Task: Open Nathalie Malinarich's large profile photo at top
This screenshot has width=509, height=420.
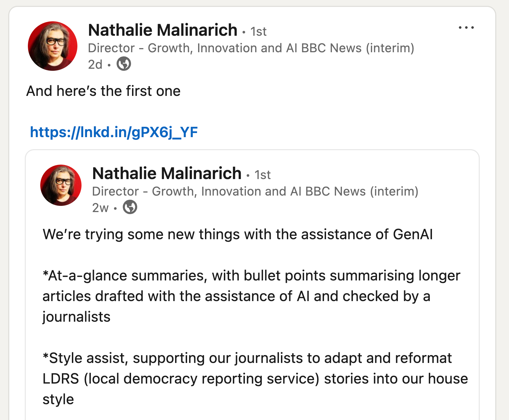Action: 53,46
